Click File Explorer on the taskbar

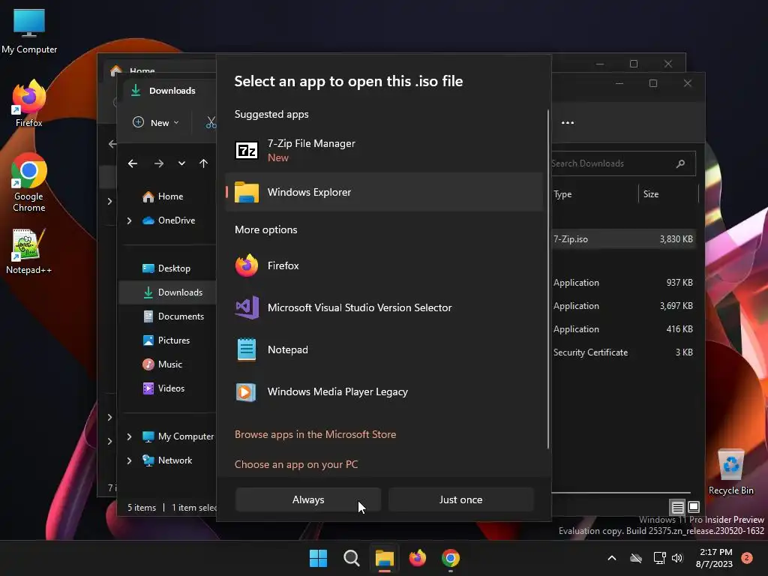(x=385, y=558)
